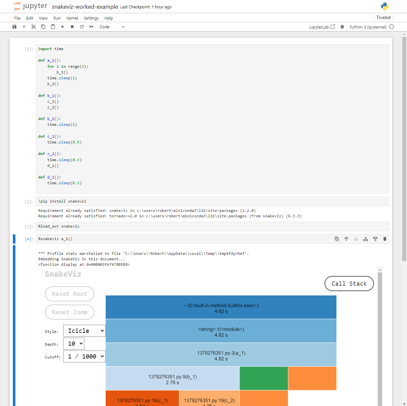The height and width of the screenshot is (406, 407).
Task: Duplicate cell 4 with the copy icon
Action: [x=337, y=239]
